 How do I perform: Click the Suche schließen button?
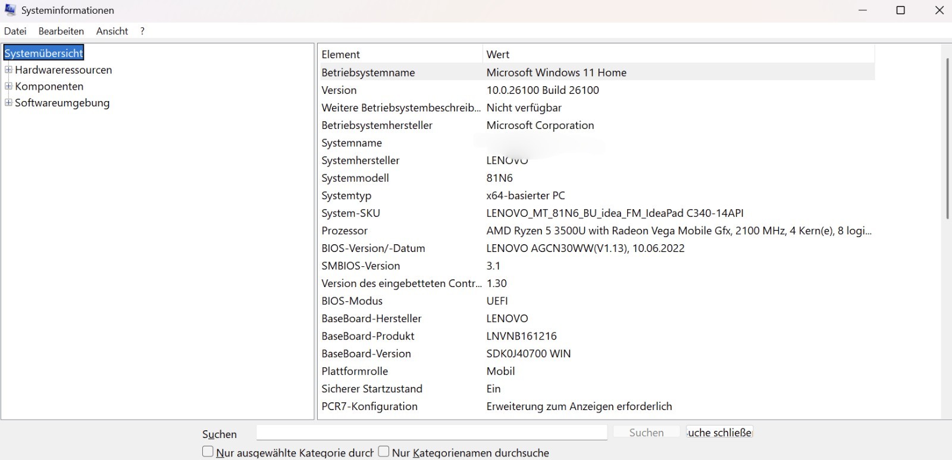pos(719,433)
